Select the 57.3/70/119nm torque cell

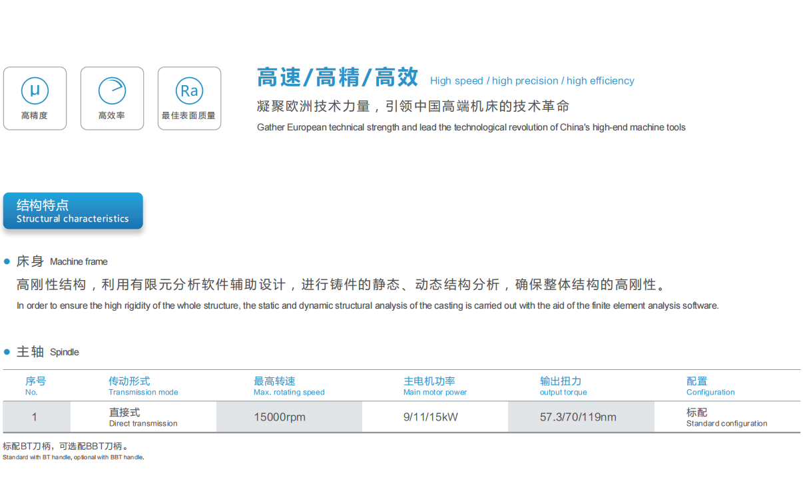pos(578,417)
